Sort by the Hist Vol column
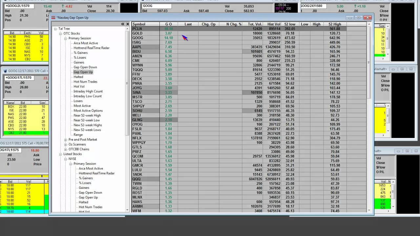 pyautogui.click(x=273, y=24)
